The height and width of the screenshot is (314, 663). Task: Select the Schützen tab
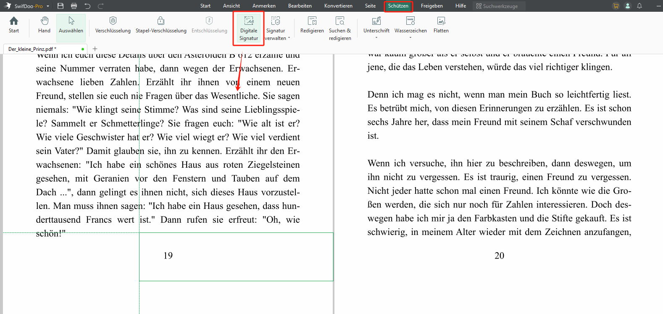click(398, 6)
